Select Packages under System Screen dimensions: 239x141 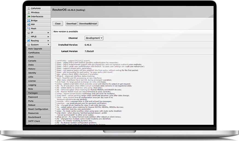(x=38, y=93)
